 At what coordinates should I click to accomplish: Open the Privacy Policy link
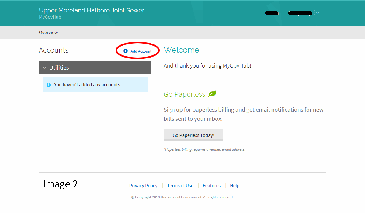tap(143, 186)
